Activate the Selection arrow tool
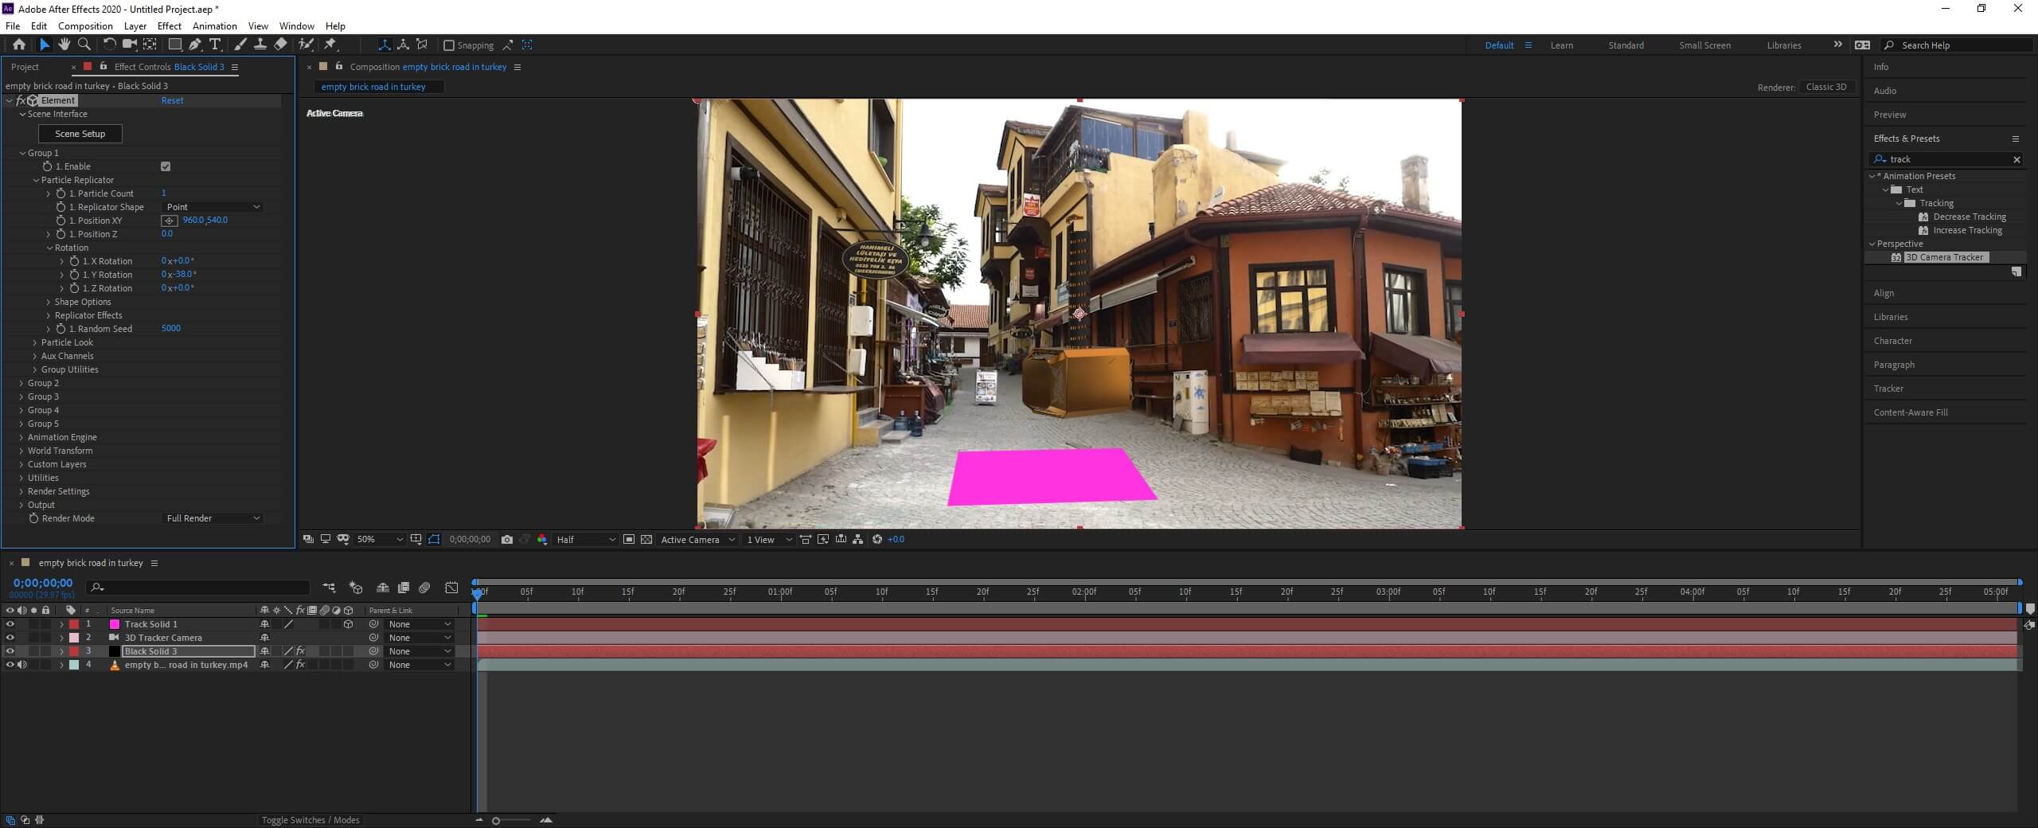Viewport: 2038px width, 828px height. coord(45,45)
